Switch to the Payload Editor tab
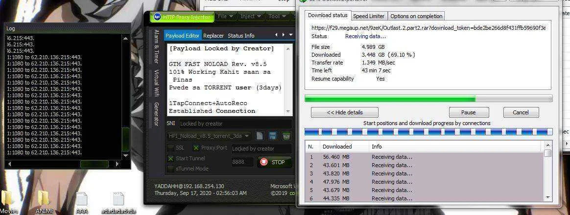Image resolution: width=570 pixels, height=215 pixels. point(183,36)
